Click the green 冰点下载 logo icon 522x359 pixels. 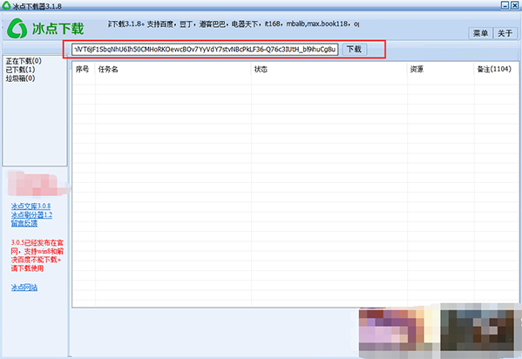(17, 28)
